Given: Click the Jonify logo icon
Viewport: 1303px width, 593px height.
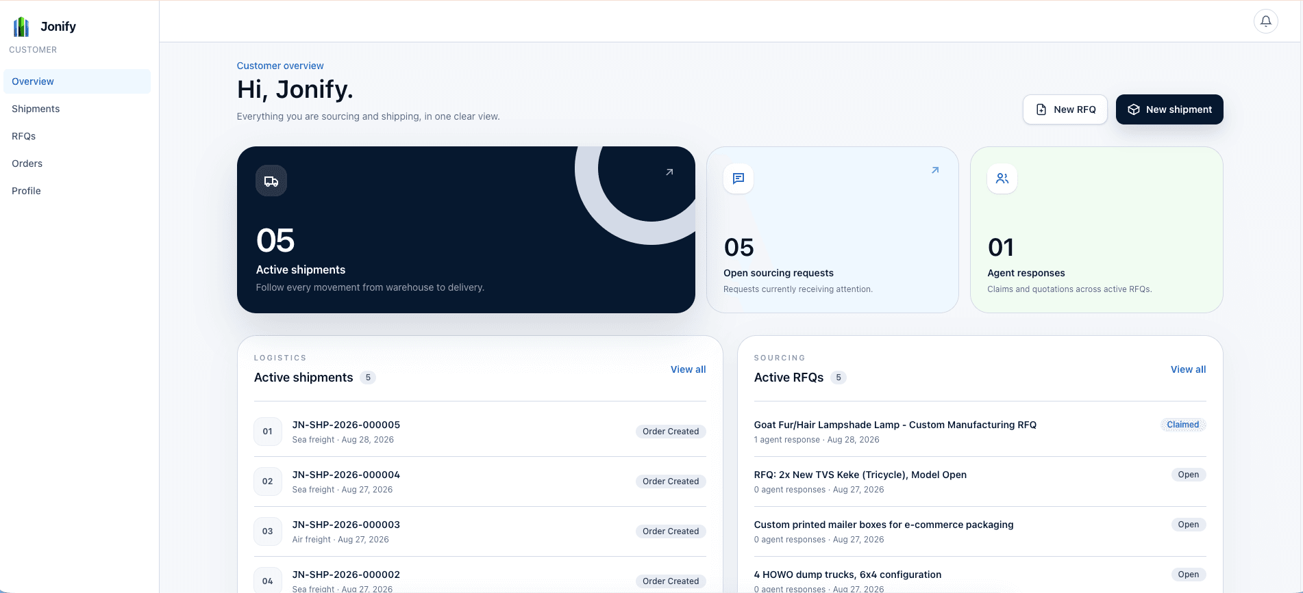Looking at the screenshot, I should click(x=21, y=27).
